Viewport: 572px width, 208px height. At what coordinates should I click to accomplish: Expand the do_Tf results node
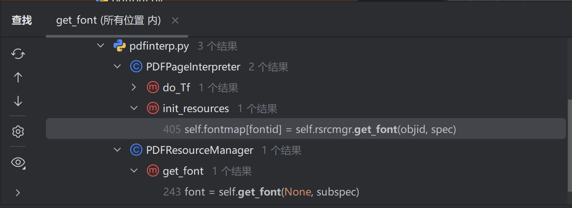click(x=134, y=88)
